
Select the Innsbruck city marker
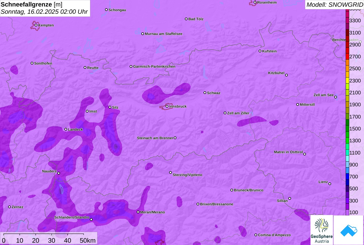pyautogui.click(x=167, y=106)
